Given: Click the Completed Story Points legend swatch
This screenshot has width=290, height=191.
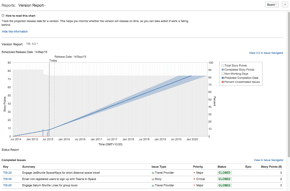Looking at the screenshot, I should [223, 70].
